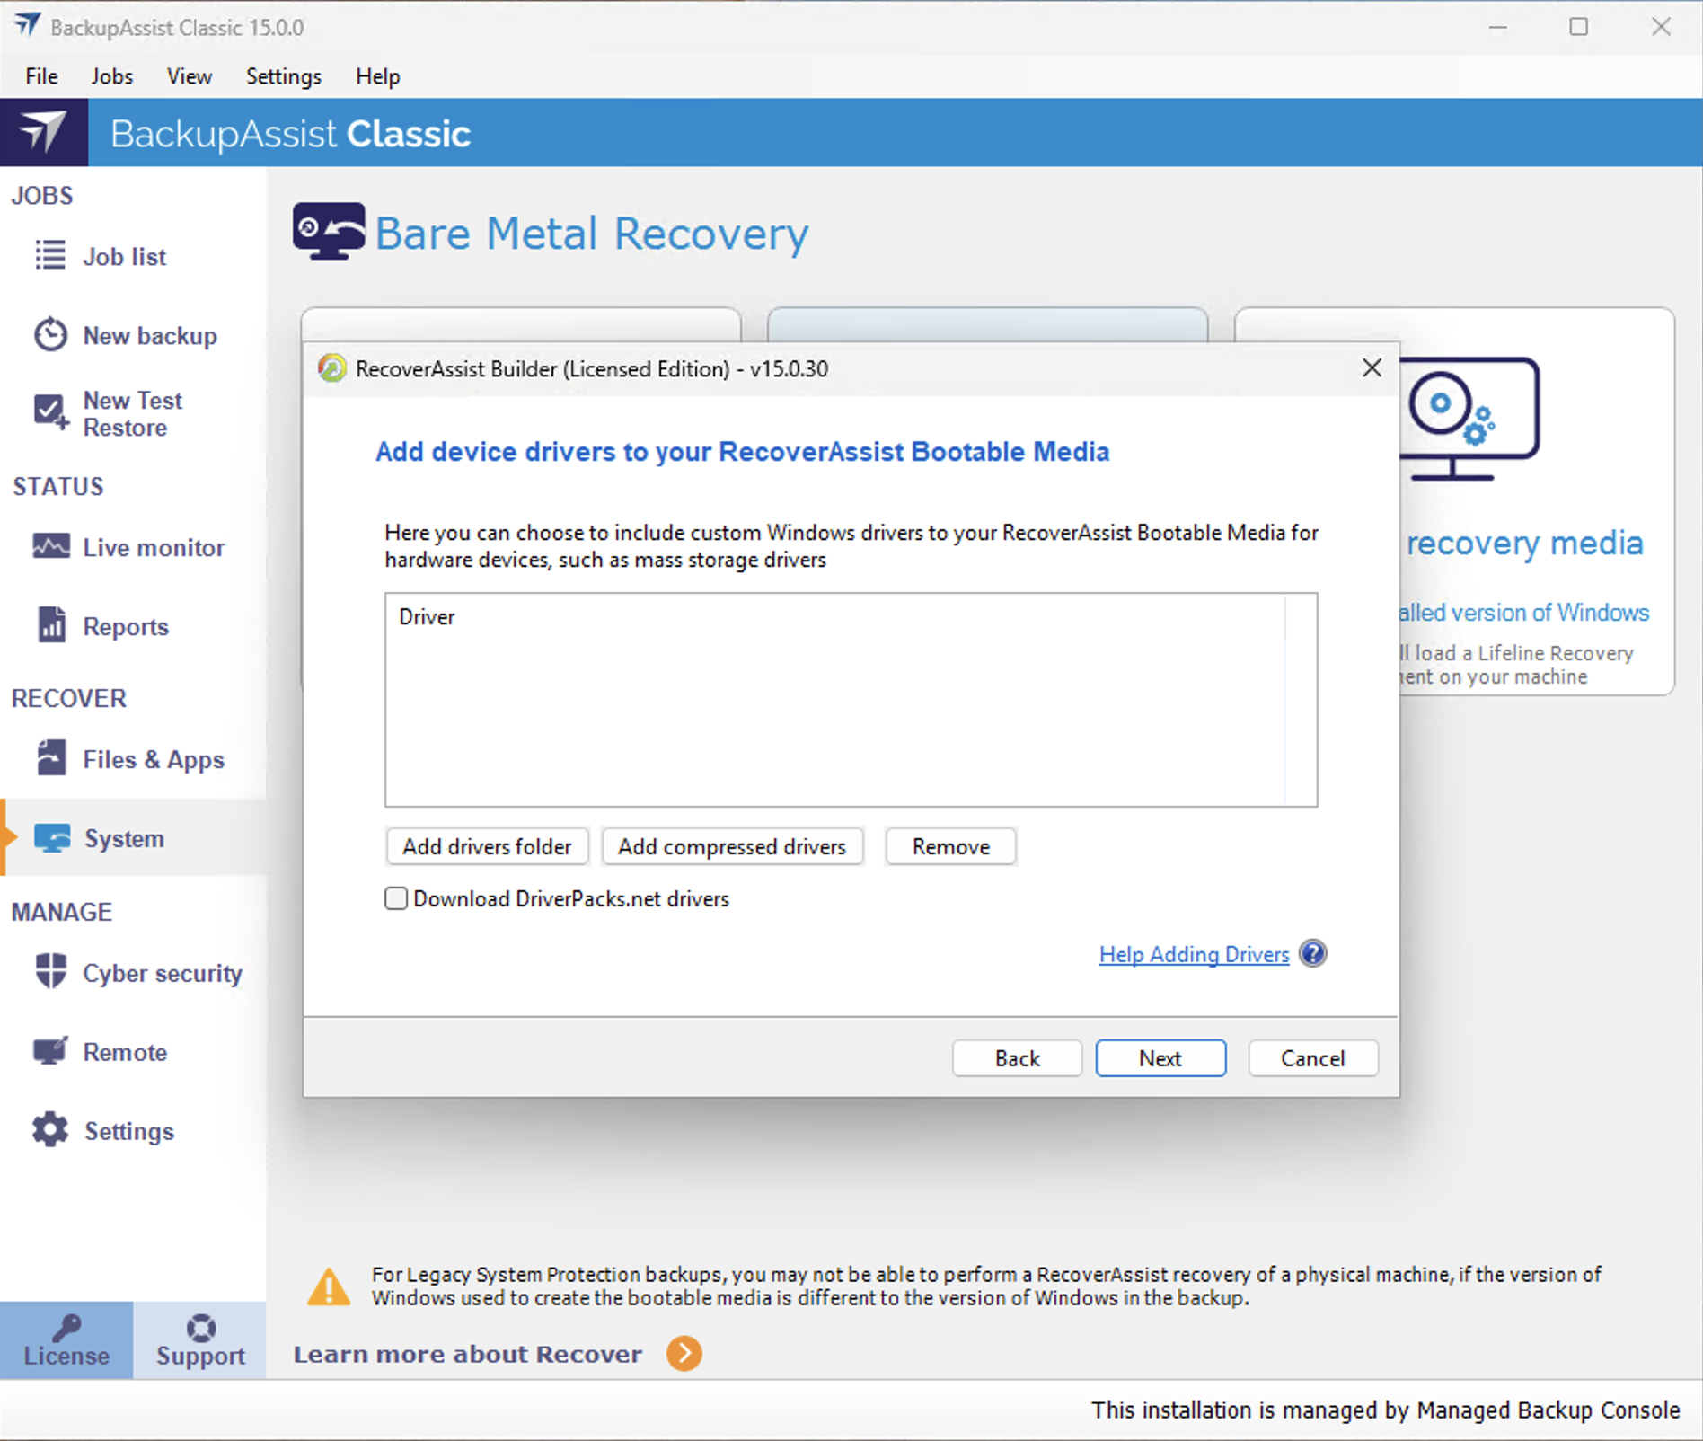Screen dimensions: 1703x1441
Task: Click the Add drivers folder button
Action: pyautogui.click(x=487, y=846)
